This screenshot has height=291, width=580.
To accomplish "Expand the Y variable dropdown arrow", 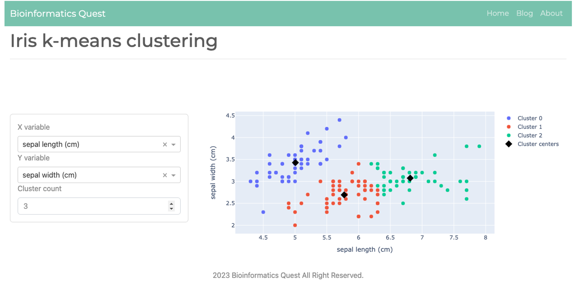I will (173, 175).
